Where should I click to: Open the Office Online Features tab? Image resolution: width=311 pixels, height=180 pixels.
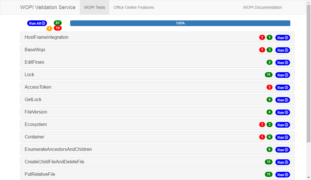(x=134, y=7)
